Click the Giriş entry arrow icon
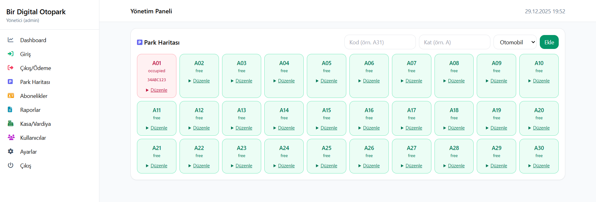The width and height of the screenshot is (596, 202). point(11,54)
